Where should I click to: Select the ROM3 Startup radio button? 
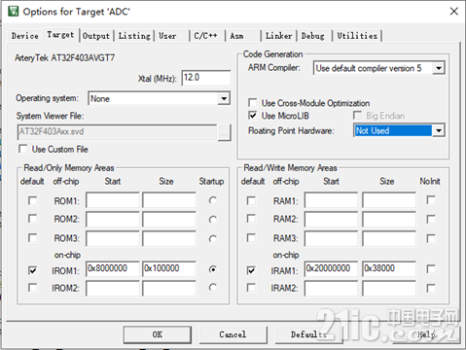click(x=213, y=239)
